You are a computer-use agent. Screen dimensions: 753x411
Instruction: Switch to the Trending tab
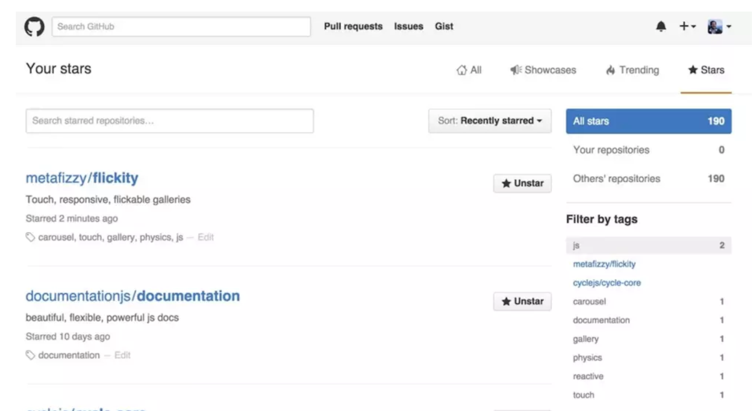632,70
